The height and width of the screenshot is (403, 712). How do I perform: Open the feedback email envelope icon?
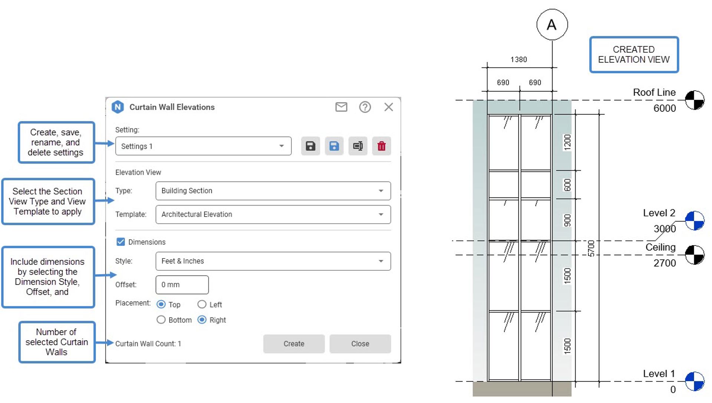click(x=341, y=107)
